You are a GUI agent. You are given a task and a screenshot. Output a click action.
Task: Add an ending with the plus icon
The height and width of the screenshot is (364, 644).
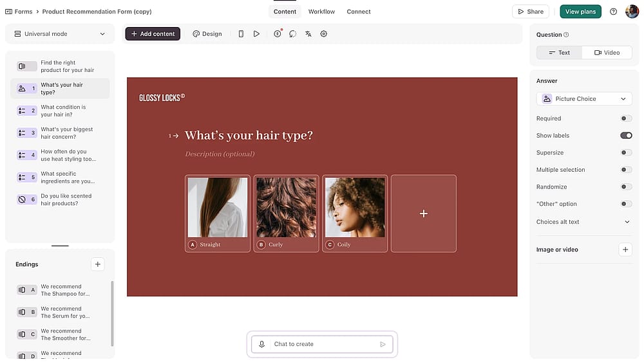click(x=98, y=264)
